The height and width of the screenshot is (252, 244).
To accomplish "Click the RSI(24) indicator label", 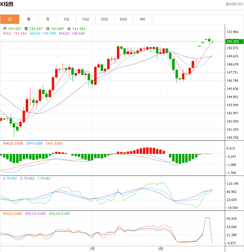I will pyautogui.click(x=55, y=214).
